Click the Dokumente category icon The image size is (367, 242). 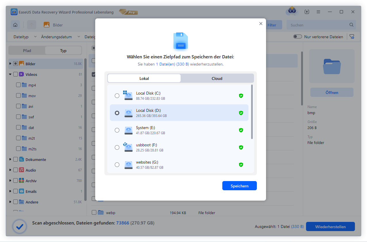coord(22,159)
